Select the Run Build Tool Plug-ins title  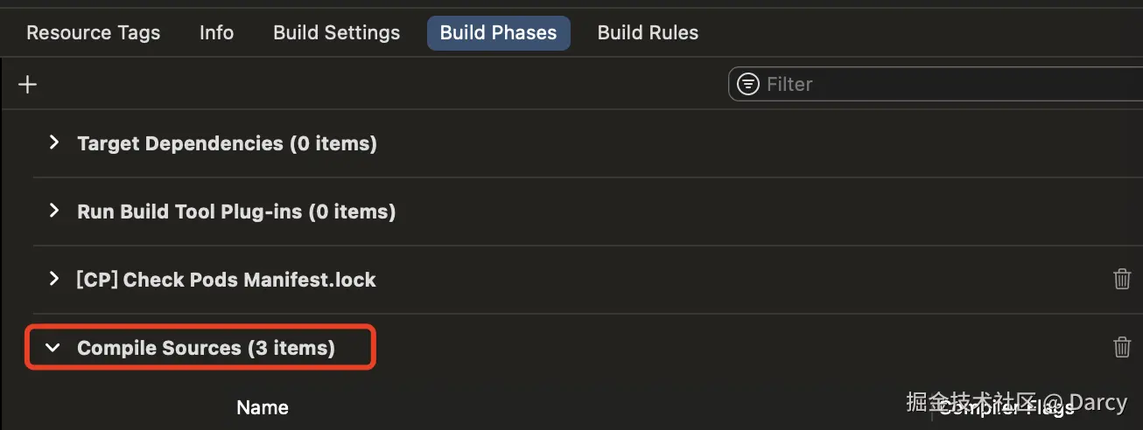pos(236,212)
